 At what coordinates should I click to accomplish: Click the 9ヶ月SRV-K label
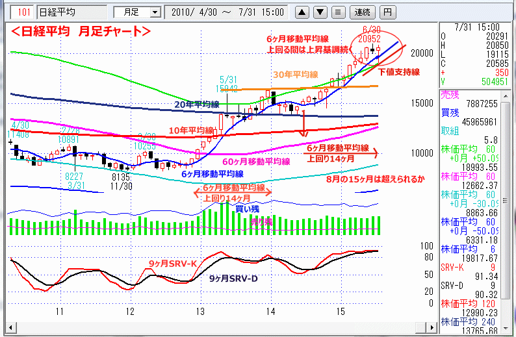click(x=173, y=264)
